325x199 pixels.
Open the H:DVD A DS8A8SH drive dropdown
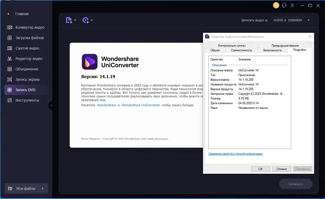[292, 20]
